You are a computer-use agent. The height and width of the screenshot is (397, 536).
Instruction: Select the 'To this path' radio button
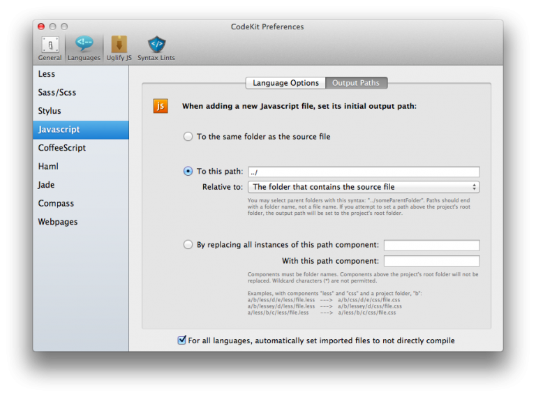(188, 171)
